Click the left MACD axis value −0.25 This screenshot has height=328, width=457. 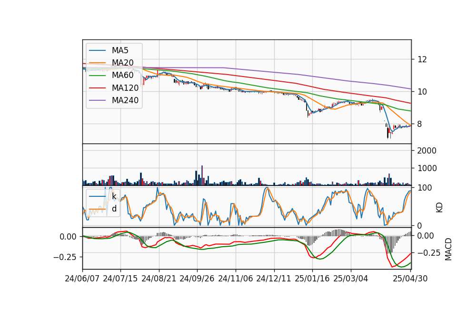(66, 257)
